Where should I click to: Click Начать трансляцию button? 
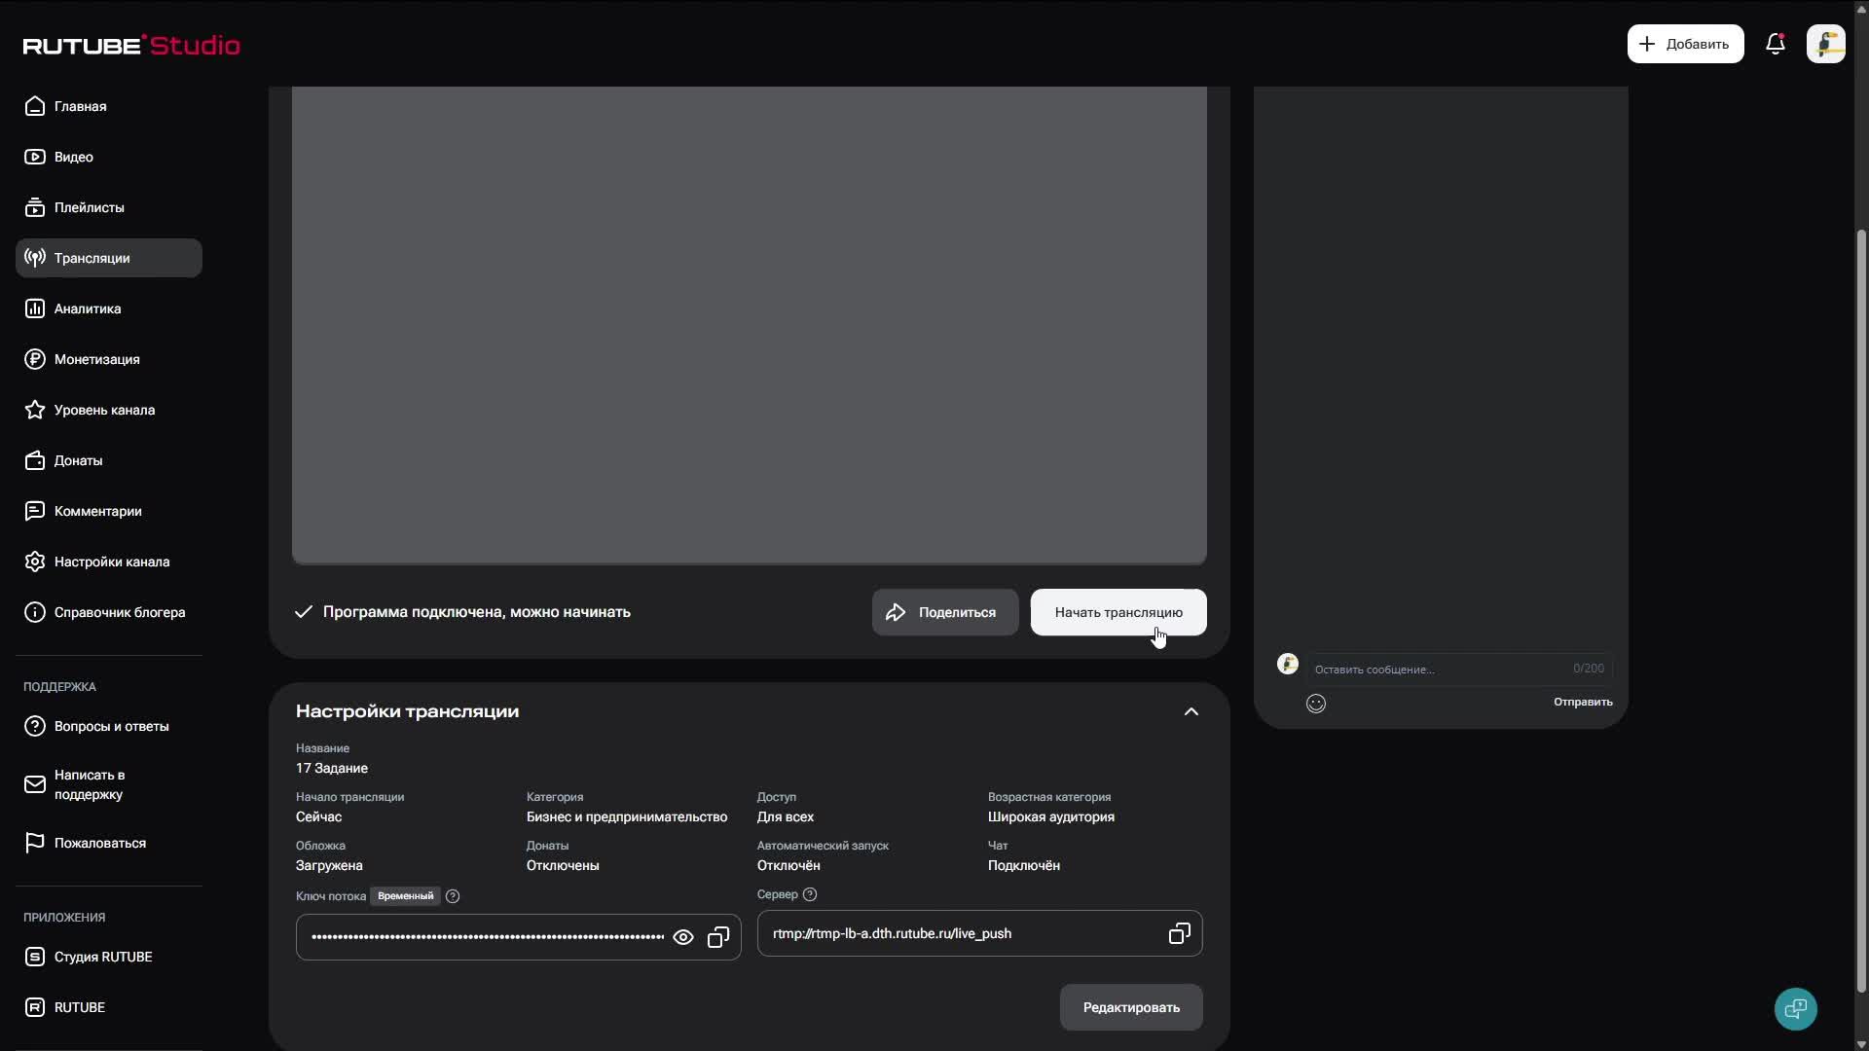click(1118, 612)
